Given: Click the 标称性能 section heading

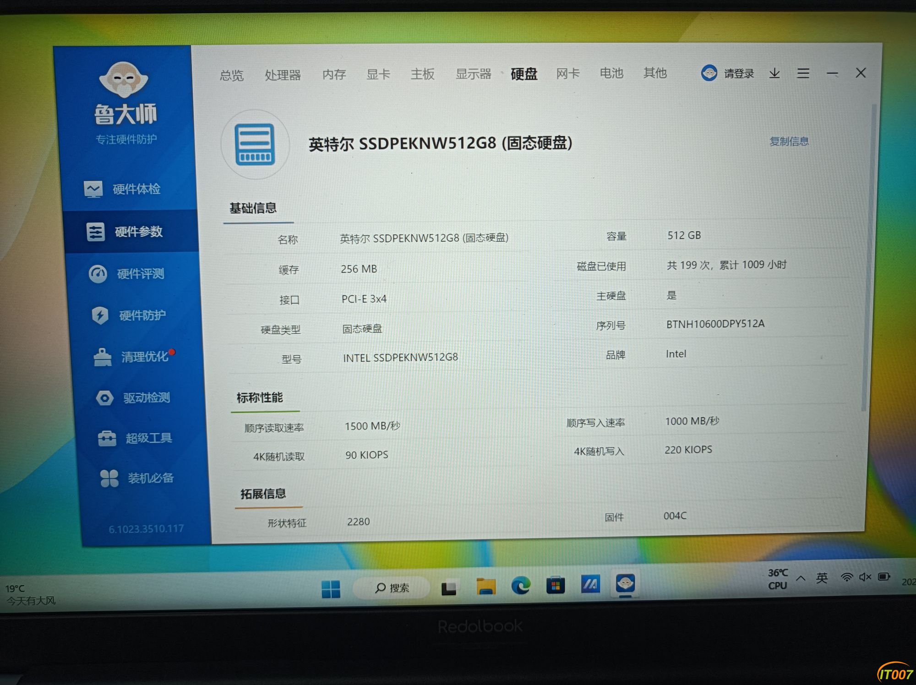Looking at the screenshot, I should 260,398.
